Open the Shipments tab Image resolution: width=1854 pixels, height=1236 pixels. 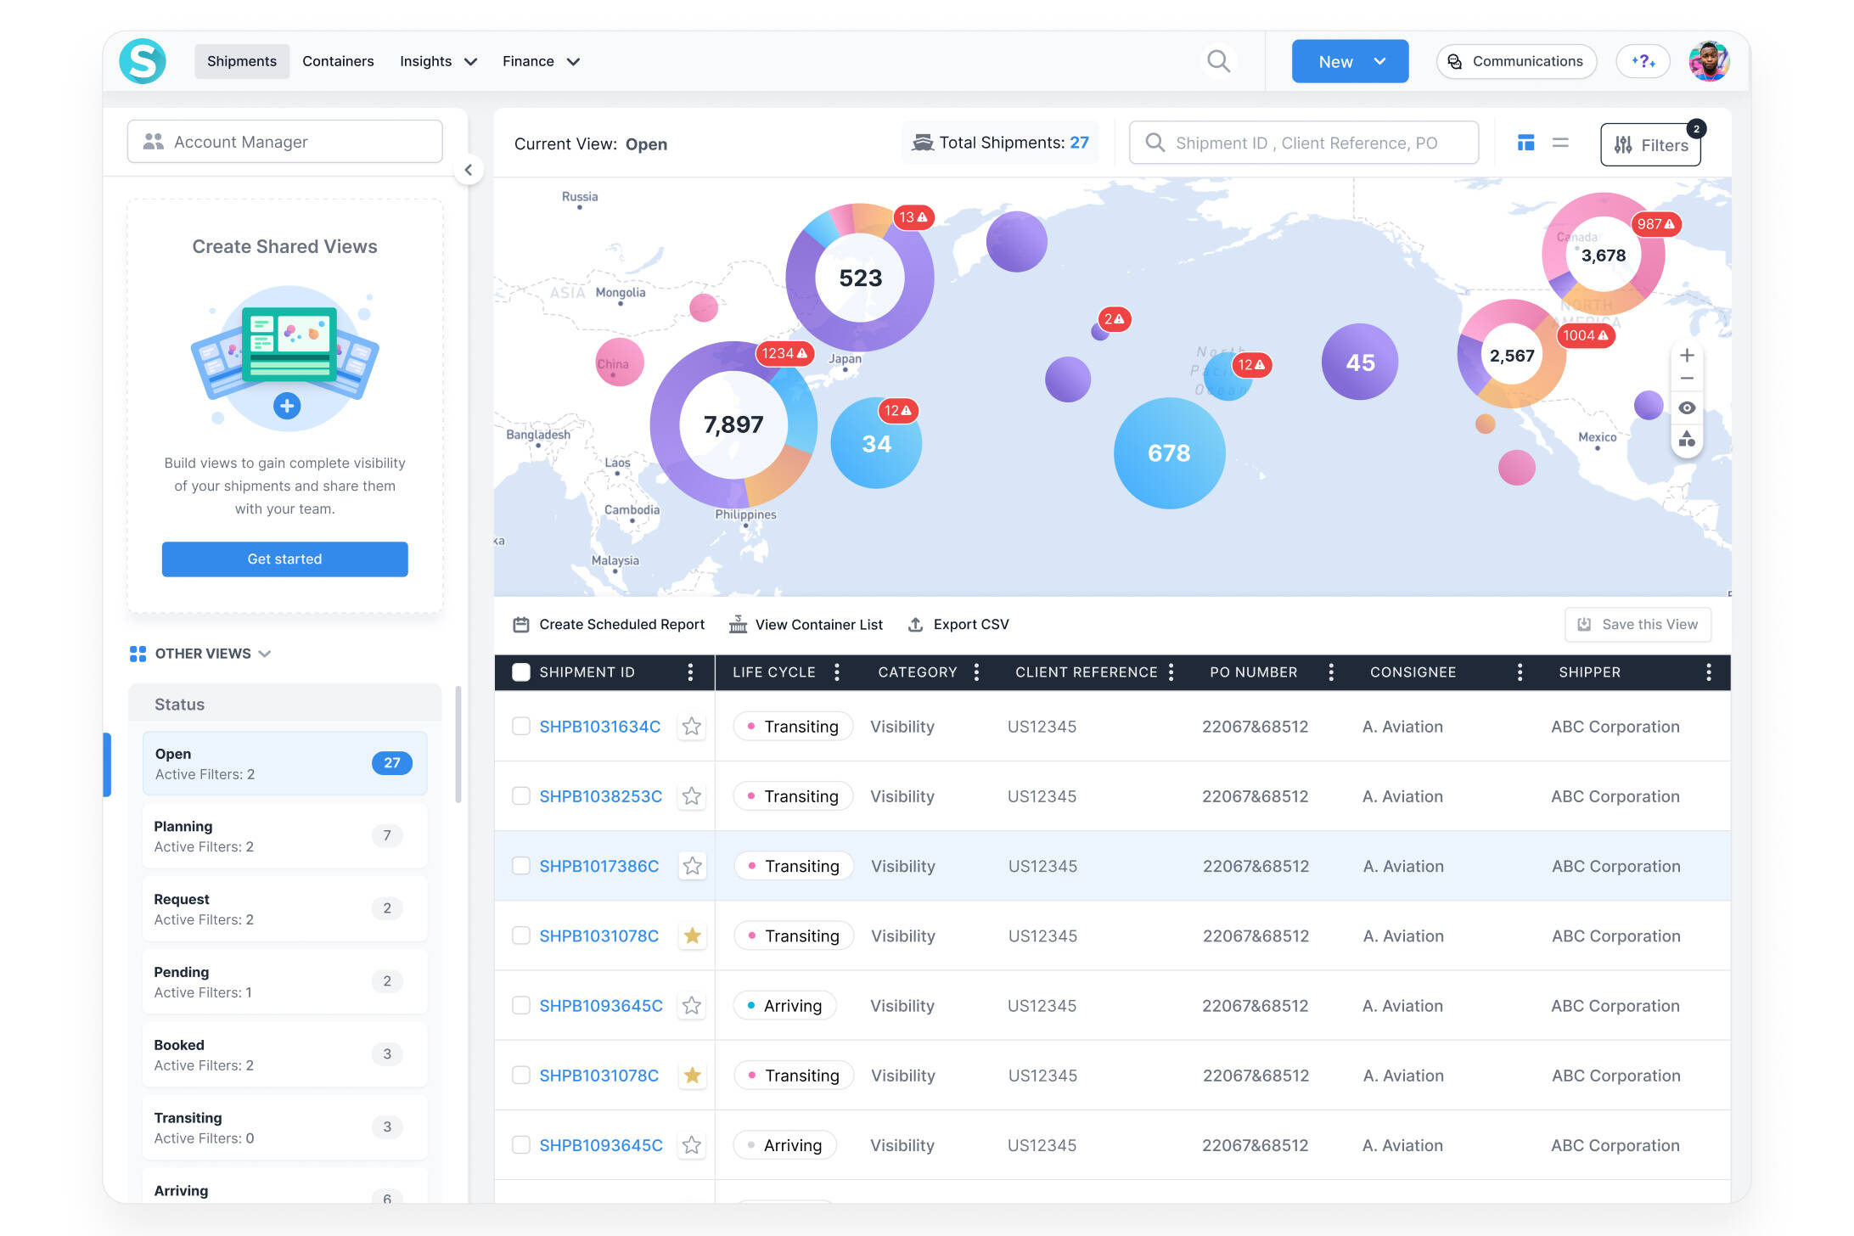(241, 61)
